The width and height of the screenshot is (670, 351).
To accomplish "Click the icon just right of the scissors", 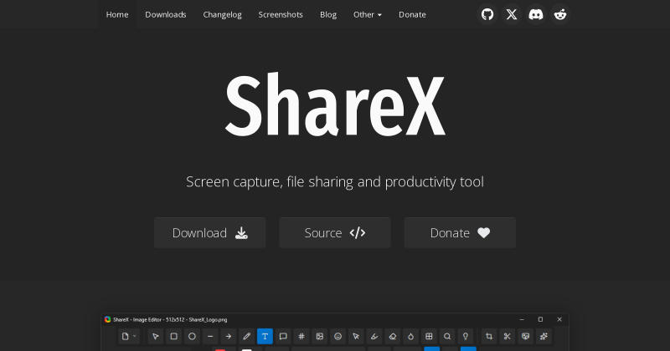I will pyautogui.click(x=526, y=336).
